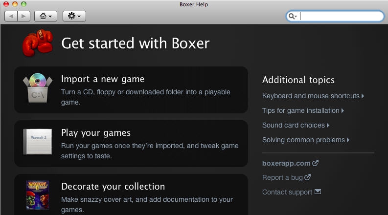388x215 pixels.
Task: Click the Warcraft II cover art thumbnail
Action: click(38, 195)
